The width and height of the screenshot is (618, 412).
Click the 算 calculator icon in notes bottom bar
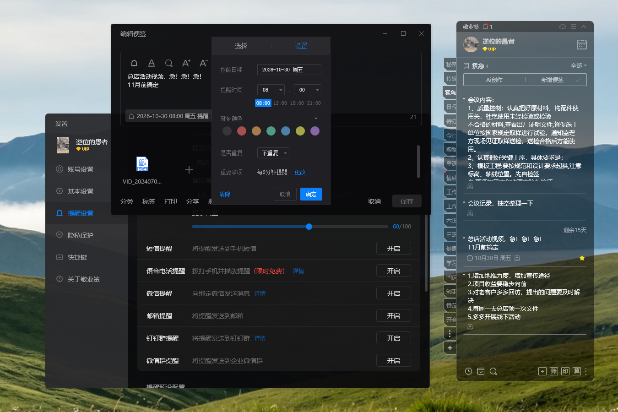577,371
